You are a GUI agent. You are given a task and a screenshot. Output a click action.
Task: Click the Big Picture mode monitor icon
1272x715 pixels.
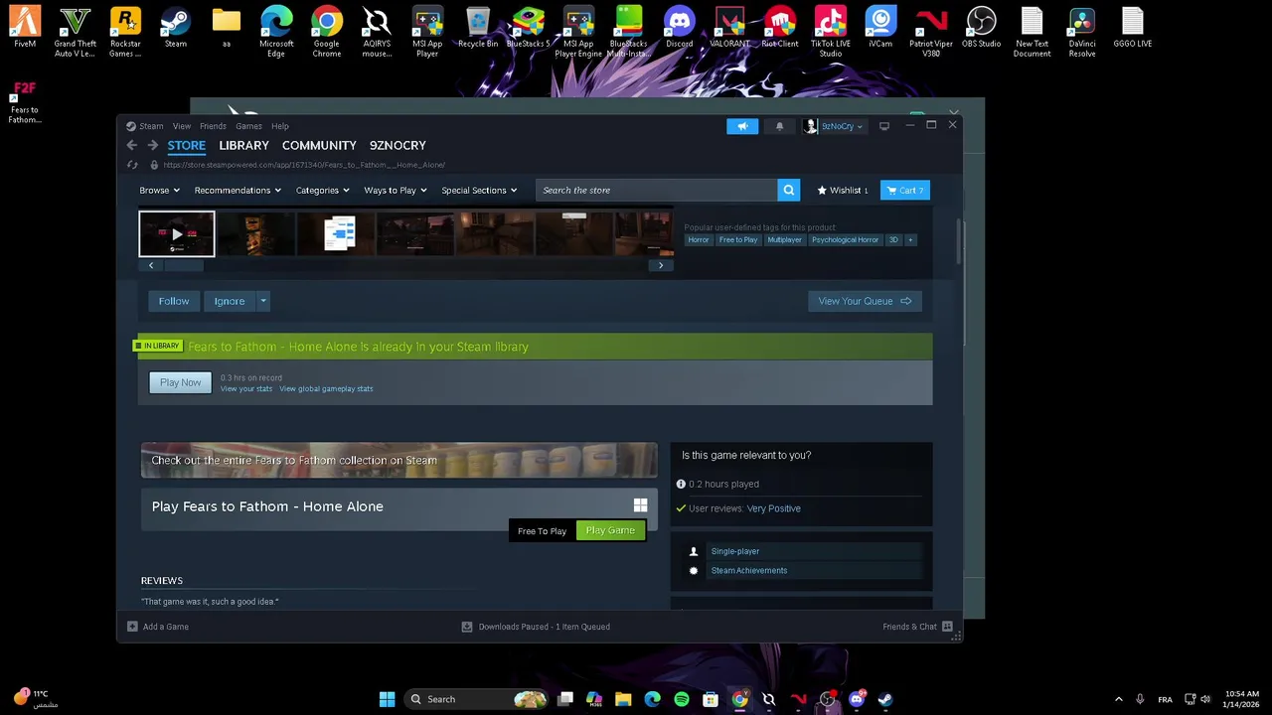(x=884, y=126)
